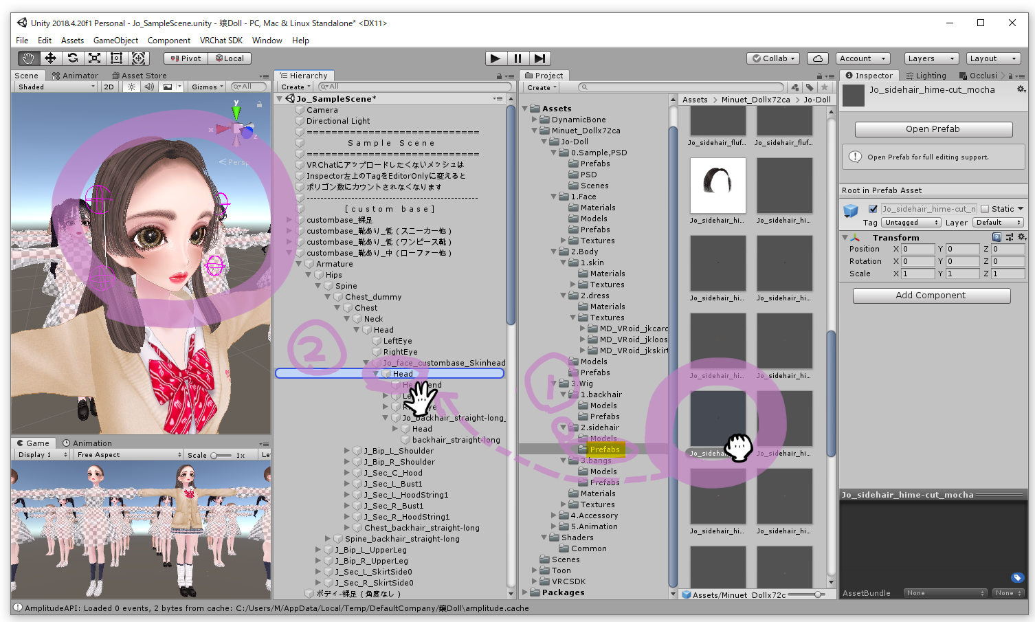Select the Hand tool in the toolbar
The height and width of the screenshot is (622, 1035).
pyautogui.click(x=28, y=58)
